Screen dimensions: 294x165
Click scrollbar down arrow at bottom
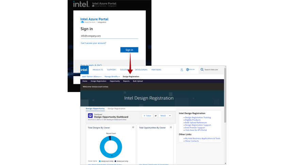pos(225,164)
